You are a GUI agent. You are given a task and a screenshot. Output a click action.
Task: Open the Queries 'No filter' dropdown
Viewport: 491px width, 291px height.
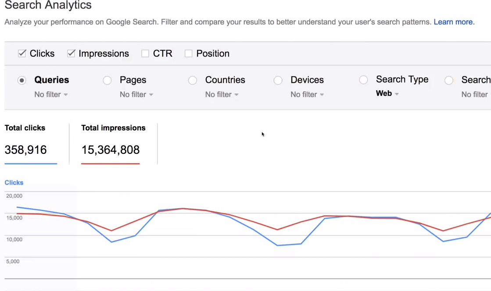pyautogui.click(x=51, y=95)
